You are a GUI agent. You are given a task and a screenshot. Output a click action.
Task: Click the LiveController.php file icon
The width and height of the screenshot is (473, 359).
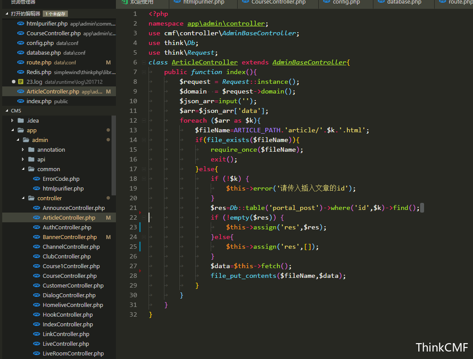37,344
